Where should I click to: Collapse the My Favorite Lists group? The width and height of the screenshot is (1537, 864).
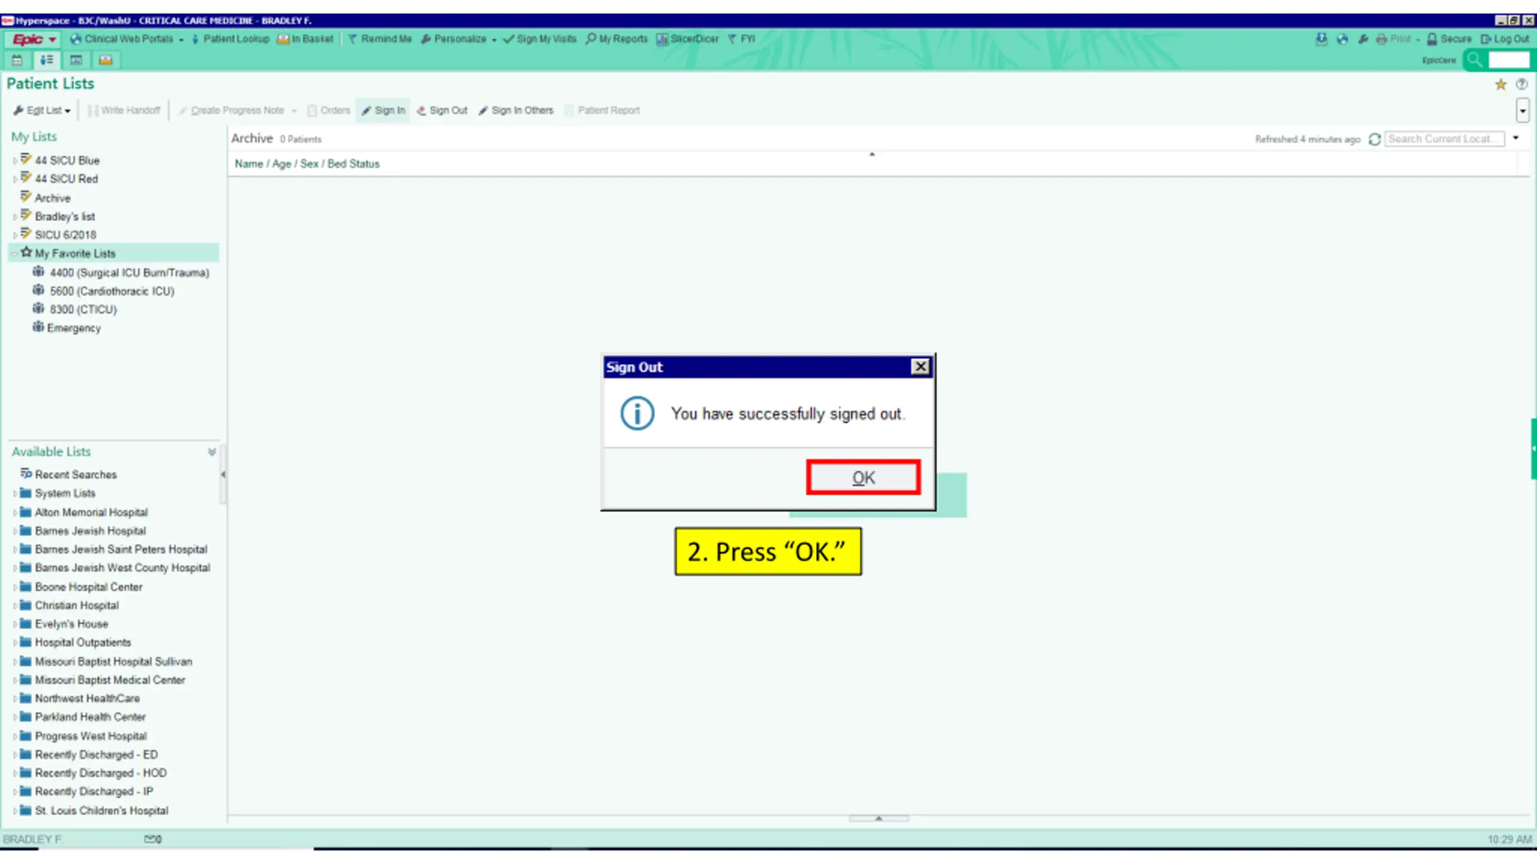pos(14,254)
